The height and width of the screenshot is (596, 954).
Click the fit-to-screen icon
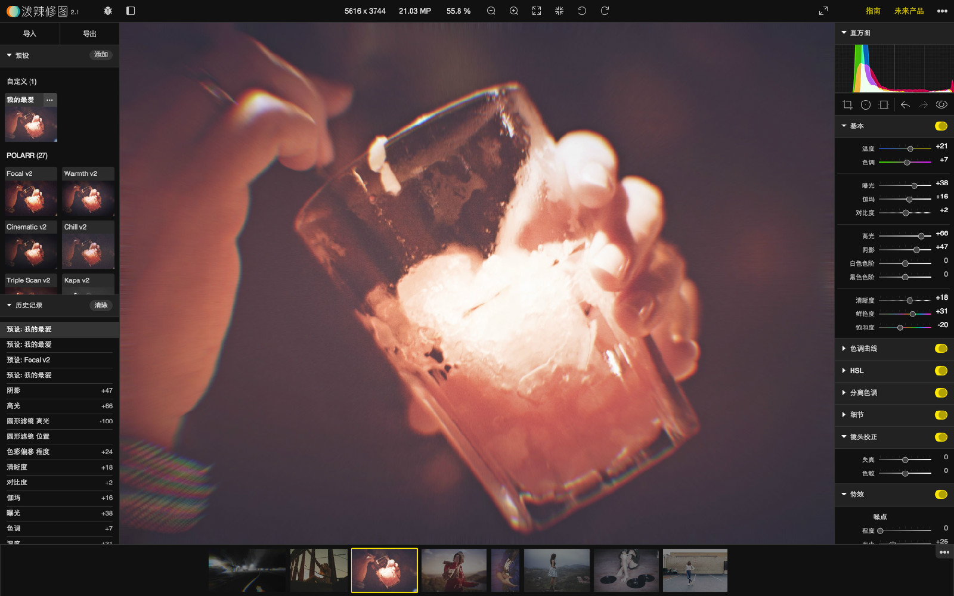click(x=537, y=11)
